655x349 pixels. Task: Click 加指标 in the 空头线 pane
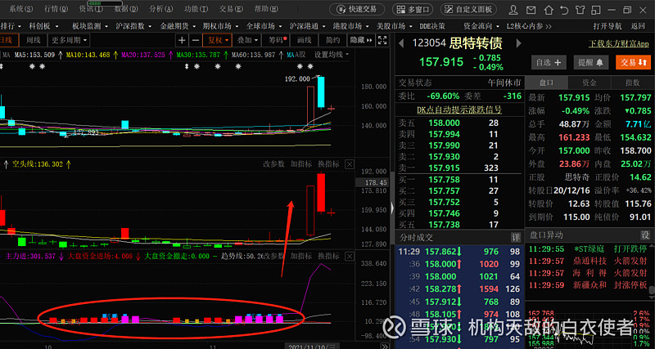pos(301,164)
